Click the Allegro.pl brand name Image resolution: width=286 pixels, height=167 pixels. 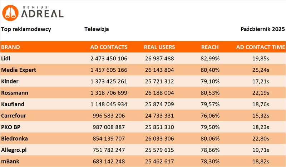tap(15, 150)
